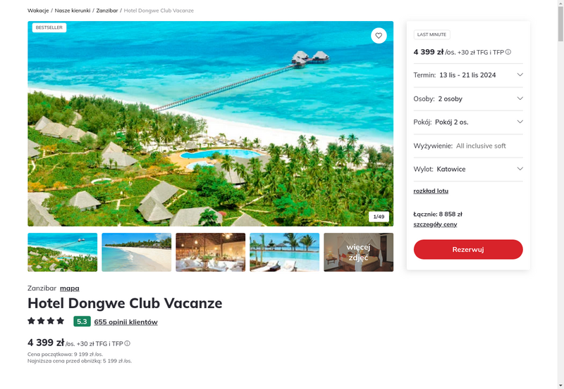Go to Nasze kierunki breadcrumb
This screenshot has height=389, width=564.
click(x=73, y=11)
